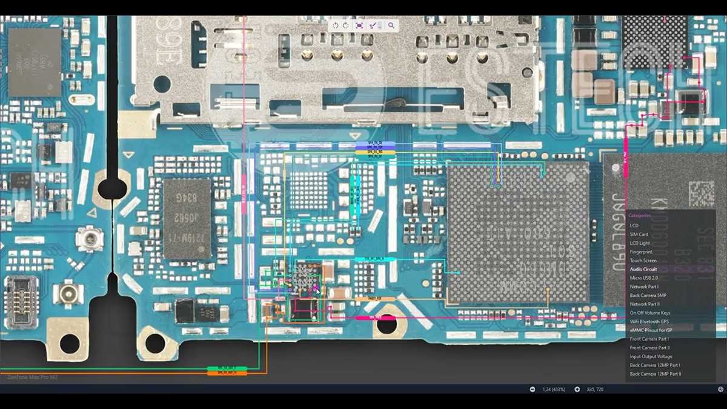Choose Back Camera 12MP Part I
Screen dimensions: 727x409
[655, 365]
